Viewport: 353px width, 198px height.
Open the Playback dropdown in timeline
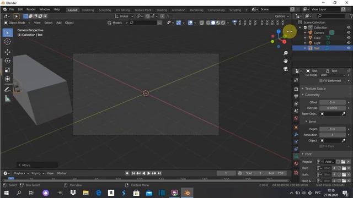tap(21, 173)
